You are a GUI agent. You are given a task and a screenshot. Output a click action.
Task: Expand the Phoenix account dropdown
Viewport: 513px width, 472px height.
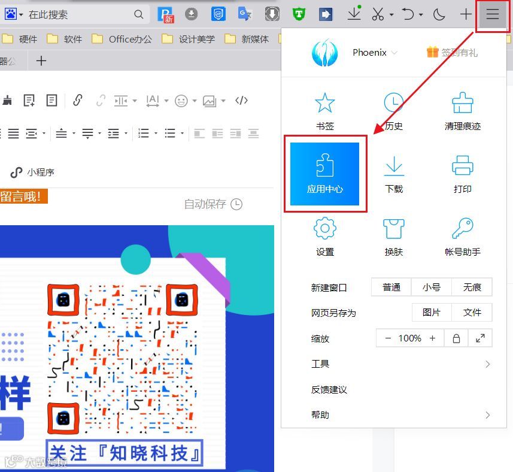tap(394, 52)
